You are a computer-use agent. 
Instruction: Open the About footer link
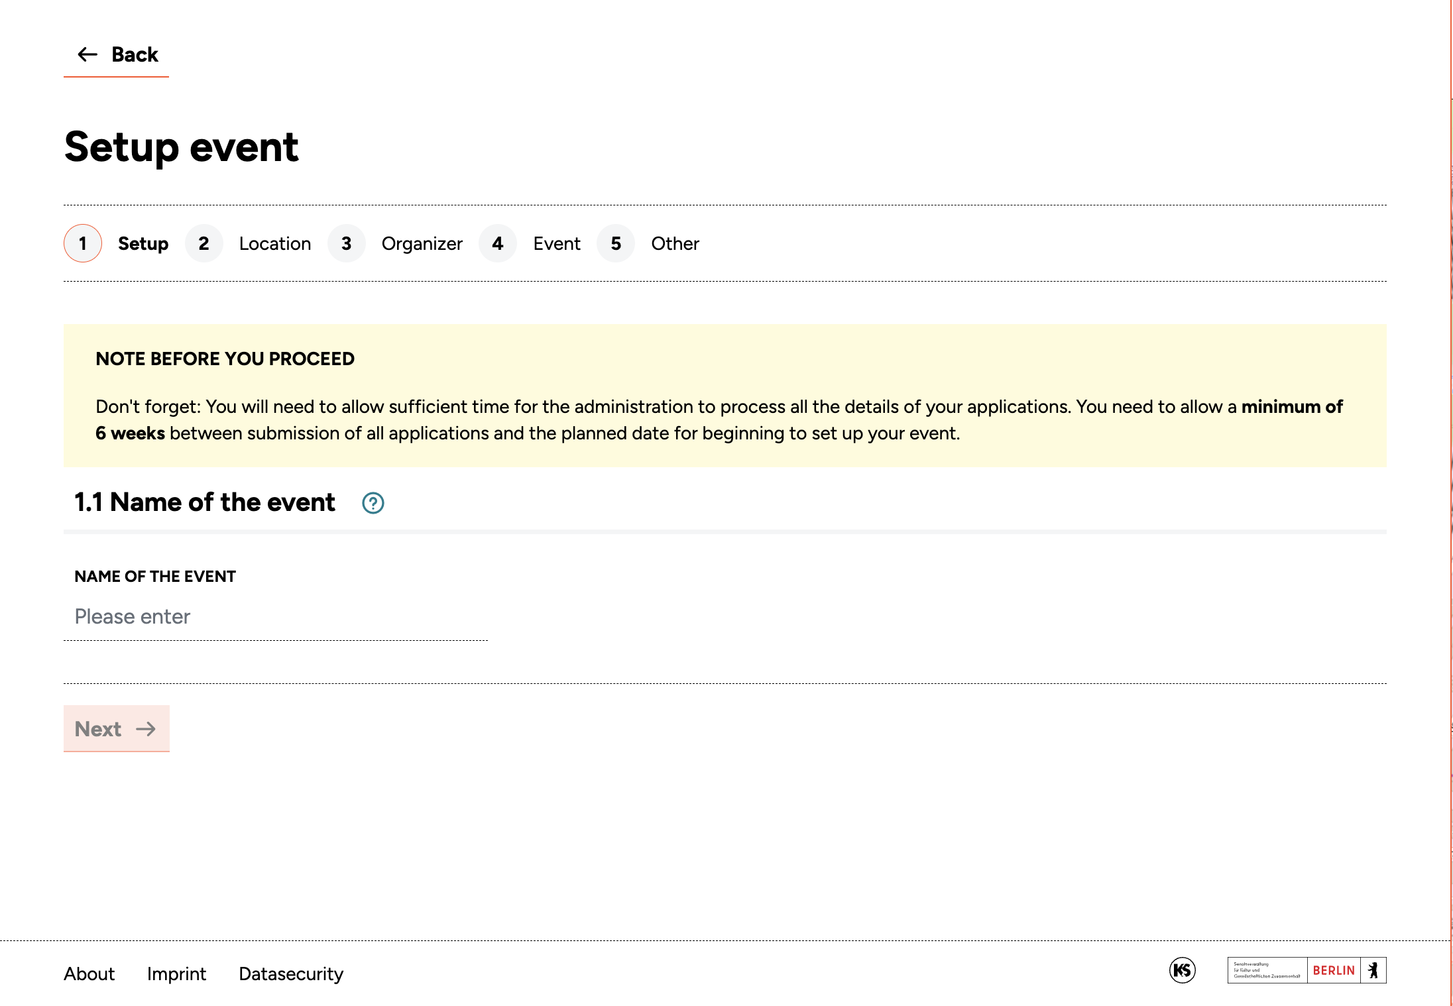[x=89, y=974]
